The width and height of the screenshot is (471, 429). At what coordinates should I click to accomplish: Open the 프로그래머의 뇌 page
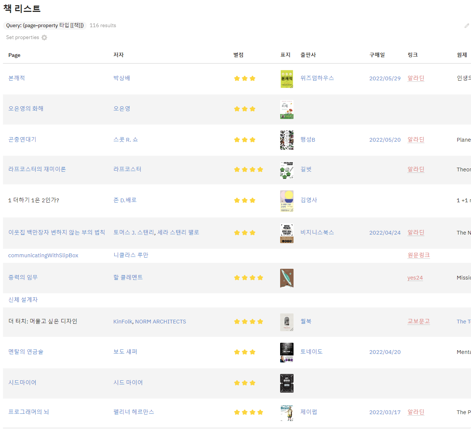click(29, 412)
